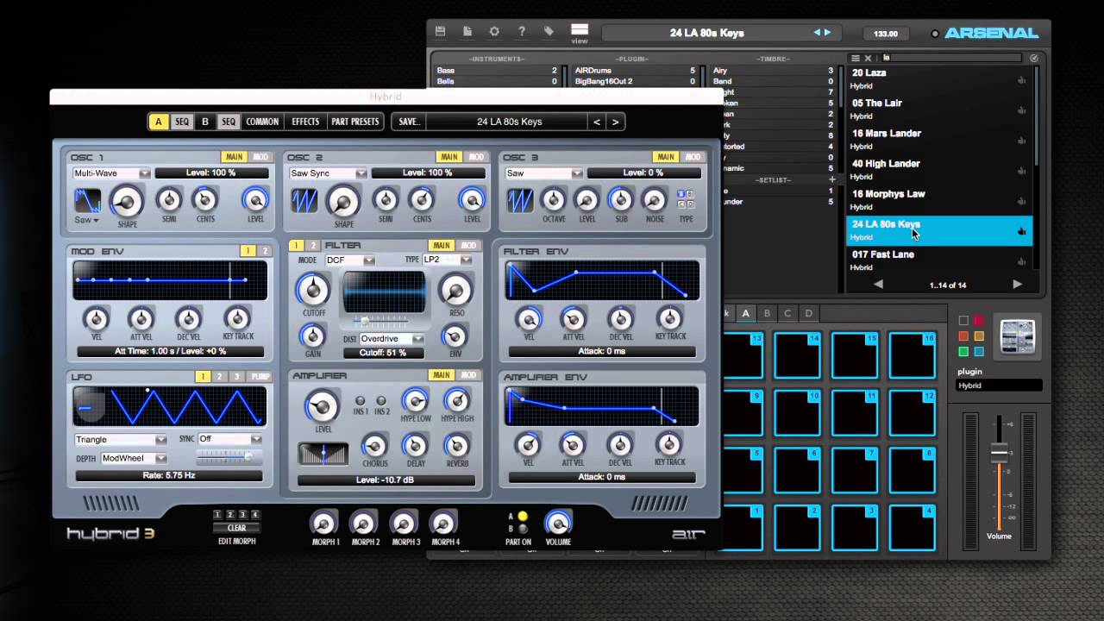Like the 20 Laza preset thumbs-up
The height and width of the screenshot is (621, 1104).
(x=1022, y=79)
